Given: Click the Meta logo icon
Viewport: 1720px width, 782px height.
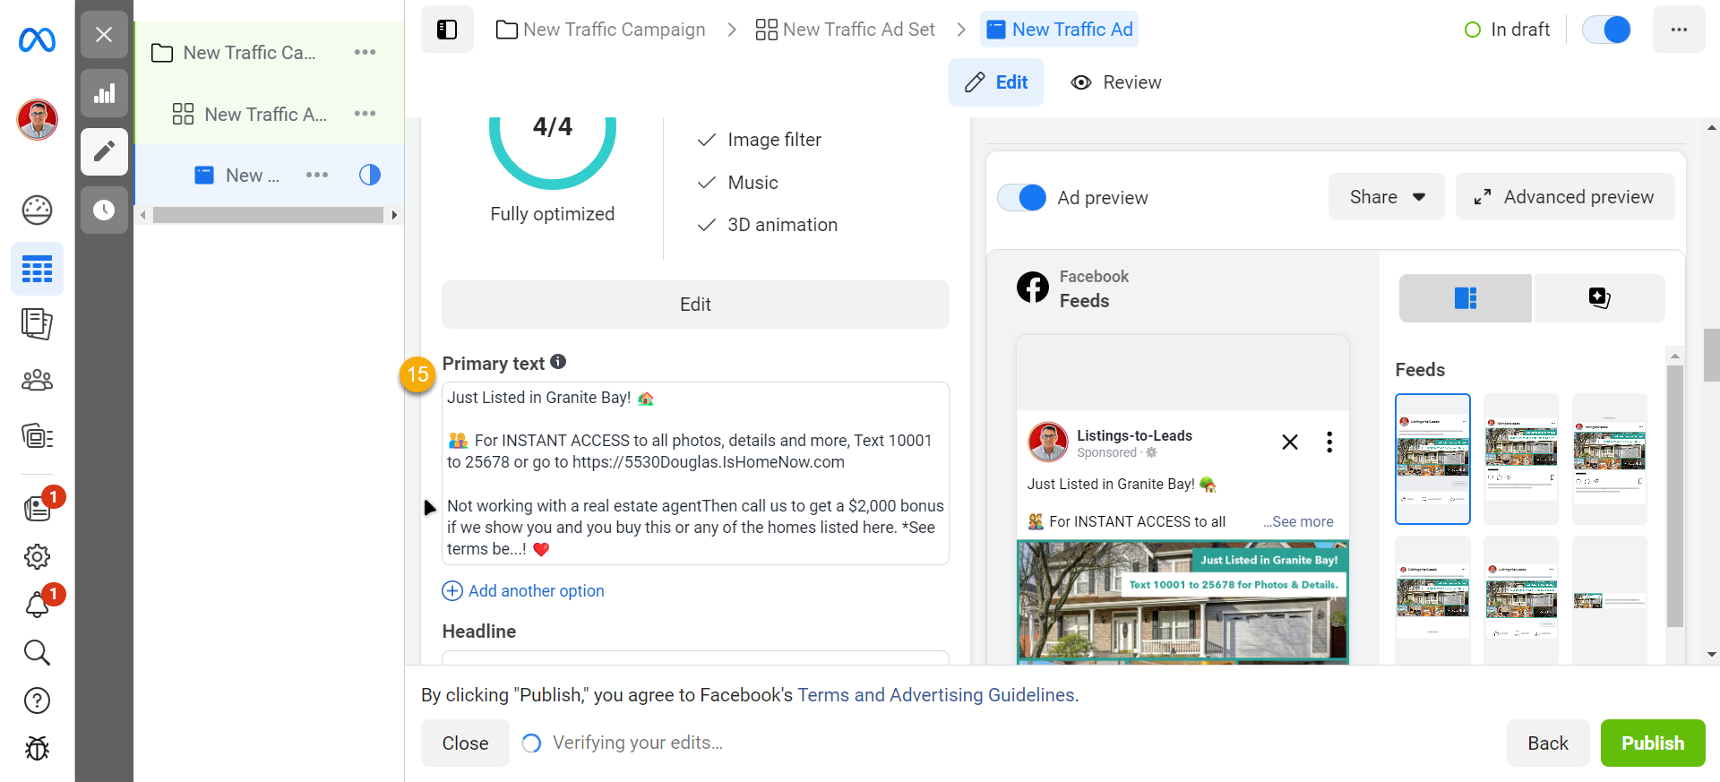Looking at the screenshot, I should click(x=37, y=40).
